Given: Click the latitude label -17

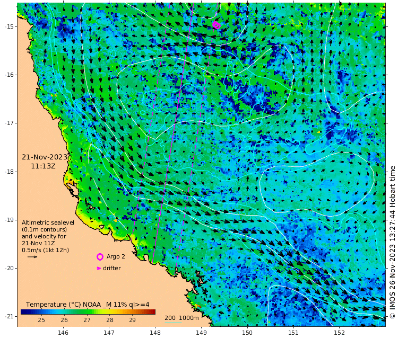Looking at the screenshot, I should tap(10, 123).
